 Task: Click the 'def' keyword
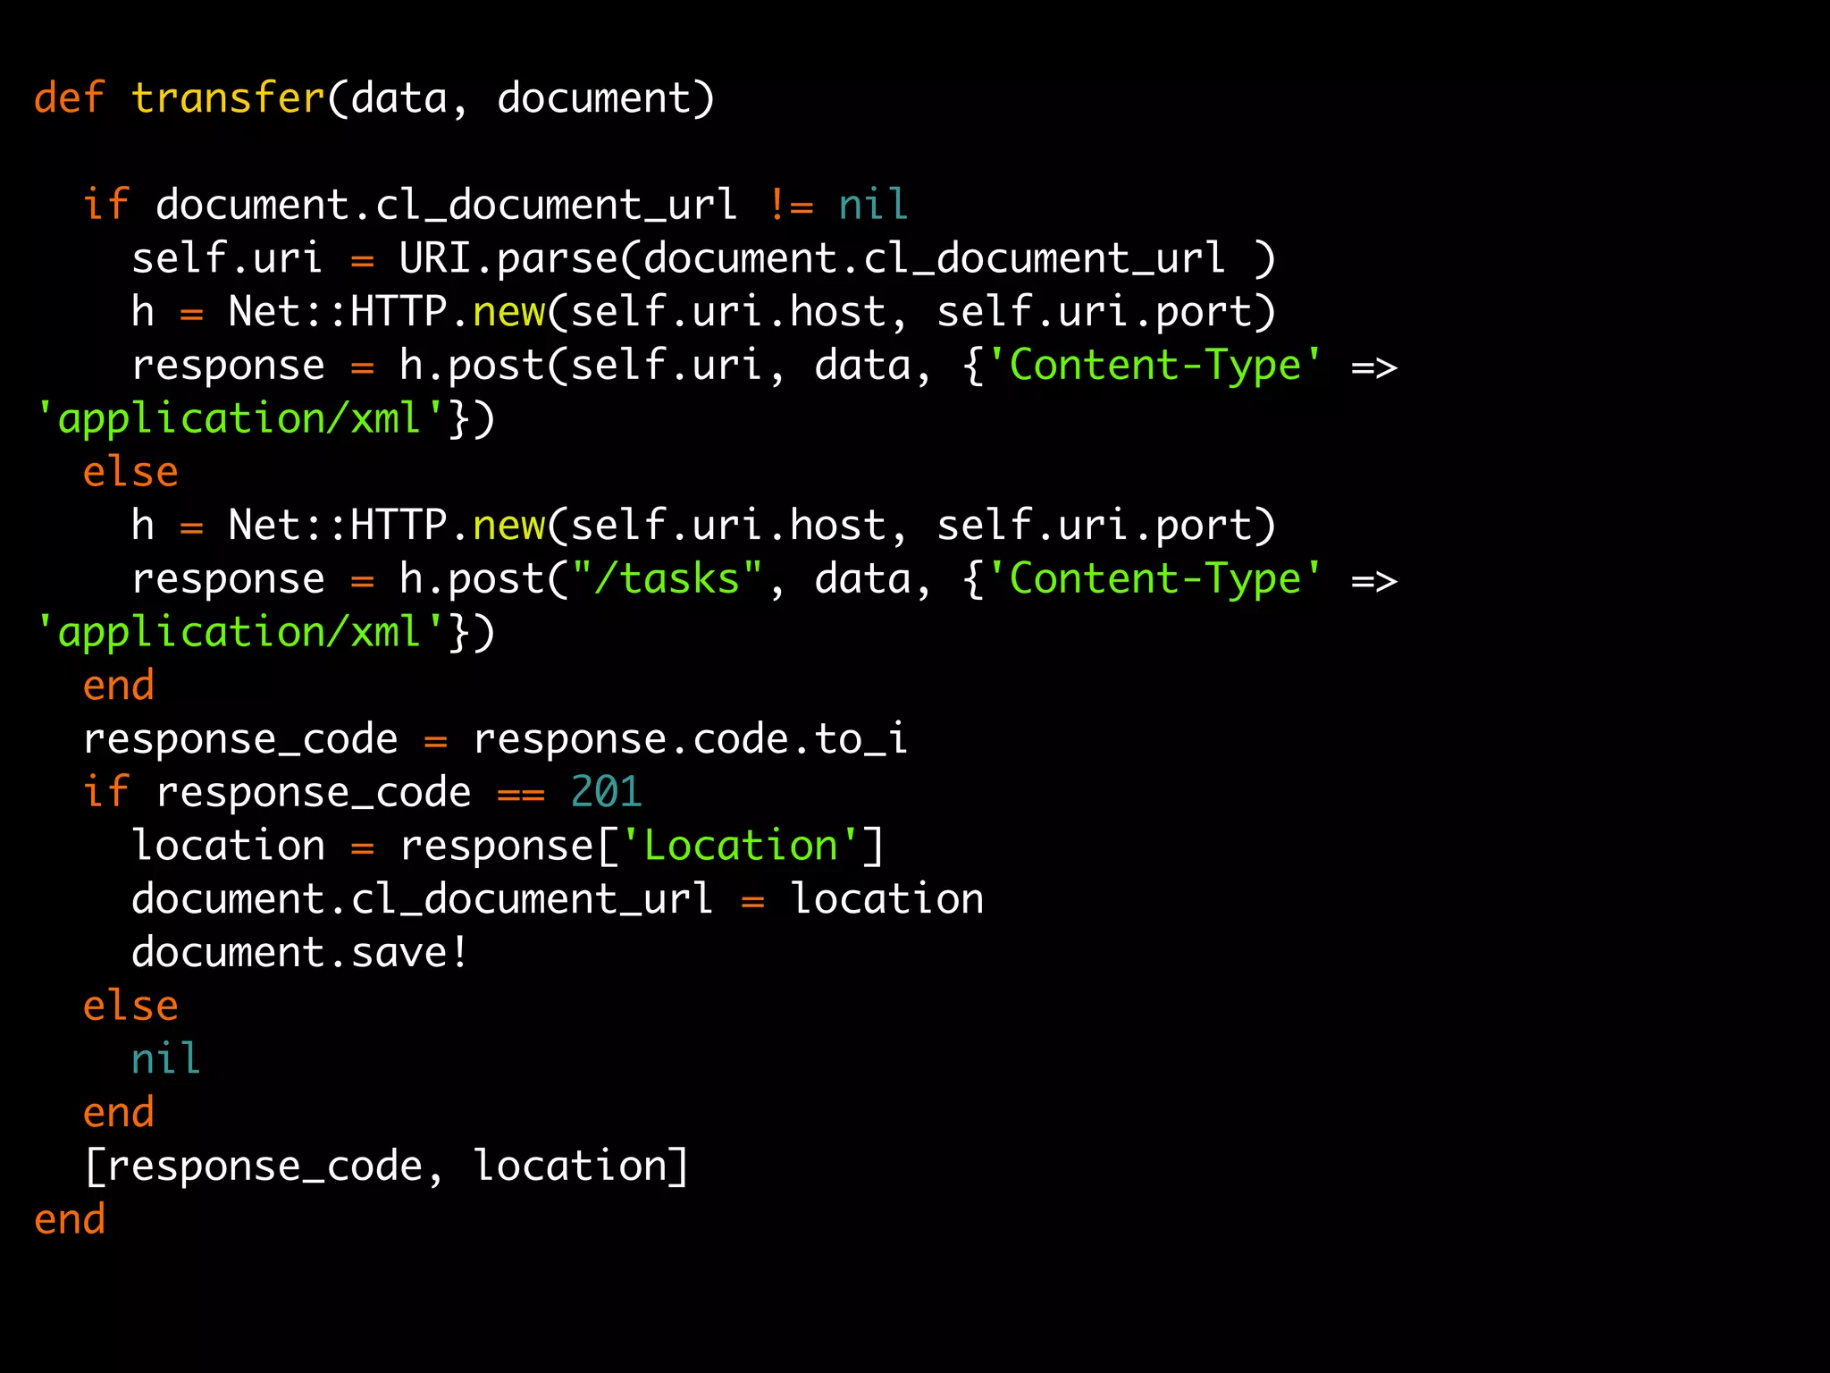[x=70, y=97]
